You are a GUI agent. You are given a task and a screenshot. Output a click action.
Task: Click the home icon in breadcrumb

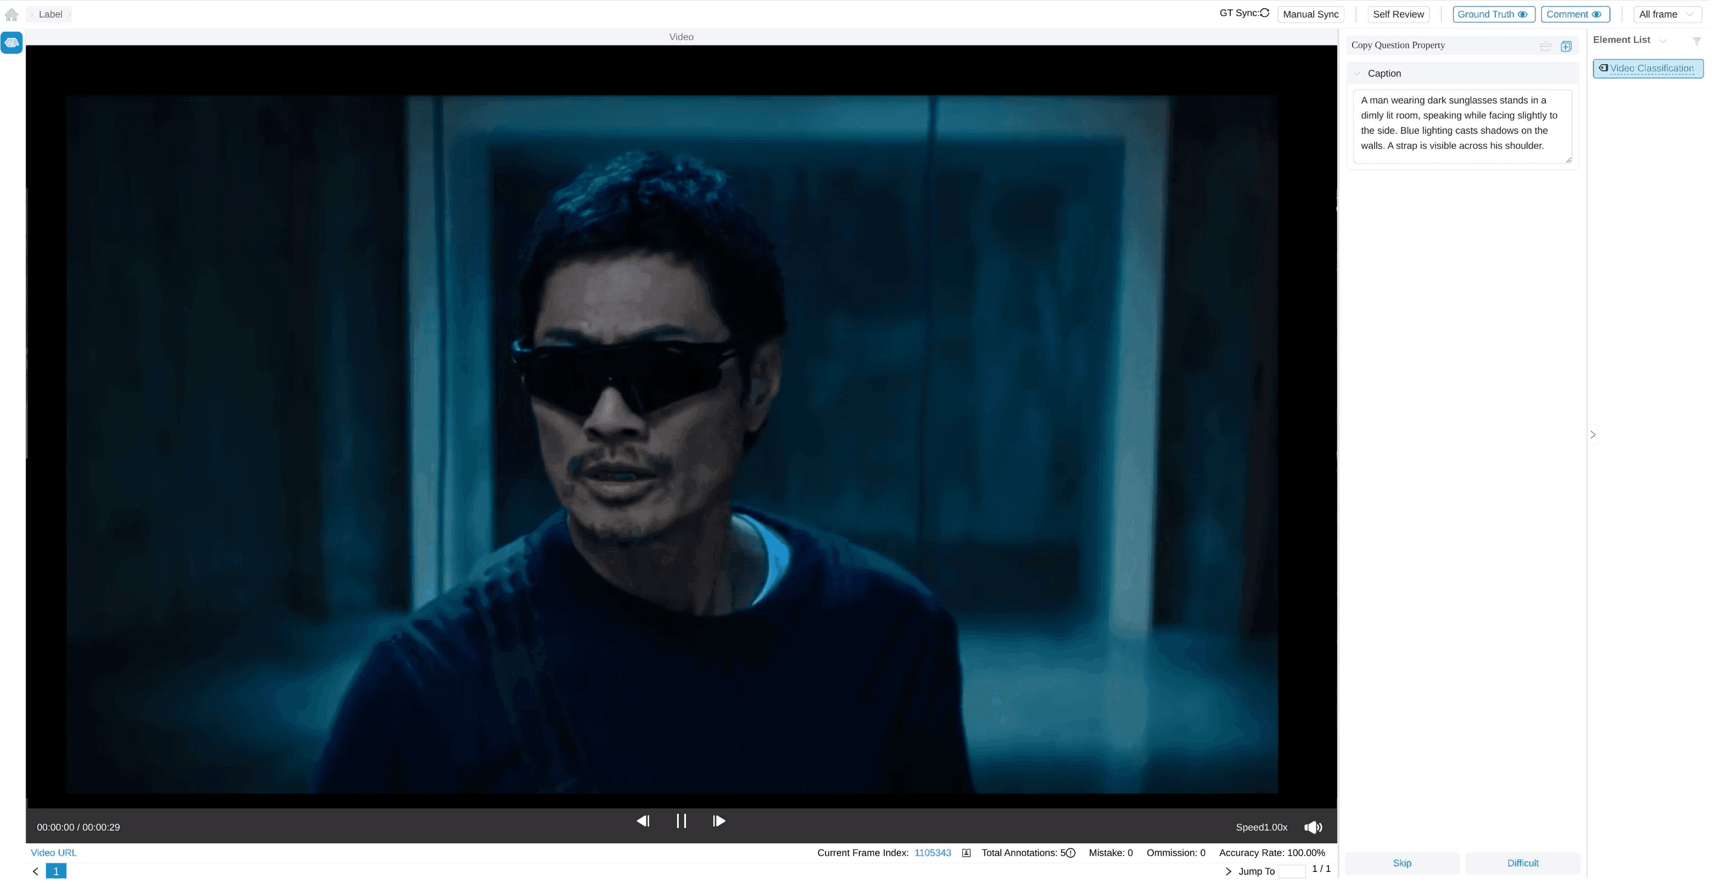coord(12,14)
